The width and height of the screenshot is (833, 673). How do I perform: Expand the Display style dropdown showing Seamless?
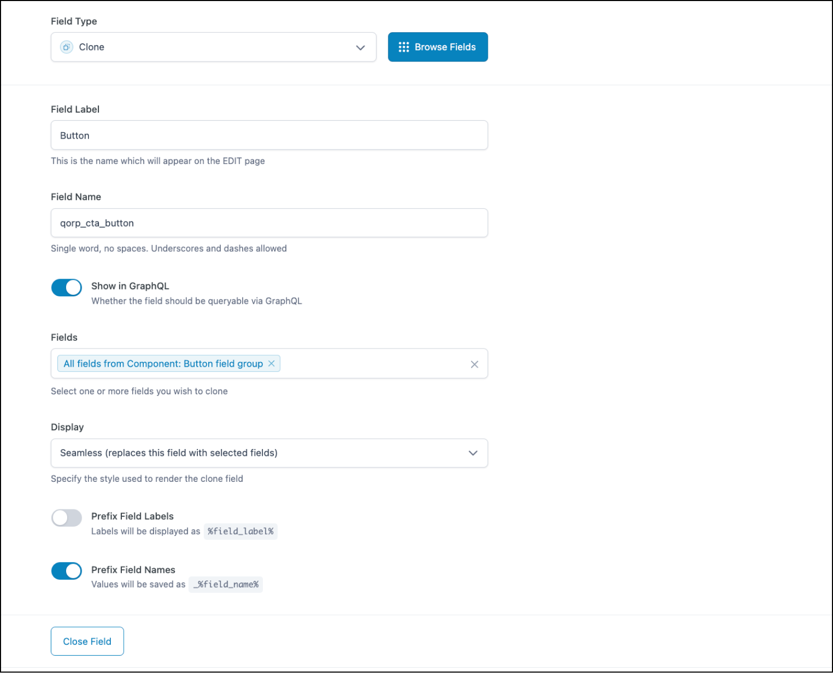[x=269, y=453]
